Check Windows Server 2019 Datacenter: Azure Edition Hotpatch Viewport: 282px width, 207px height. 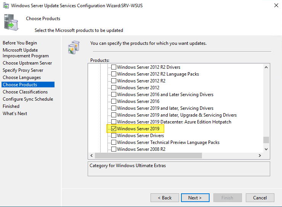pos(114,122)
